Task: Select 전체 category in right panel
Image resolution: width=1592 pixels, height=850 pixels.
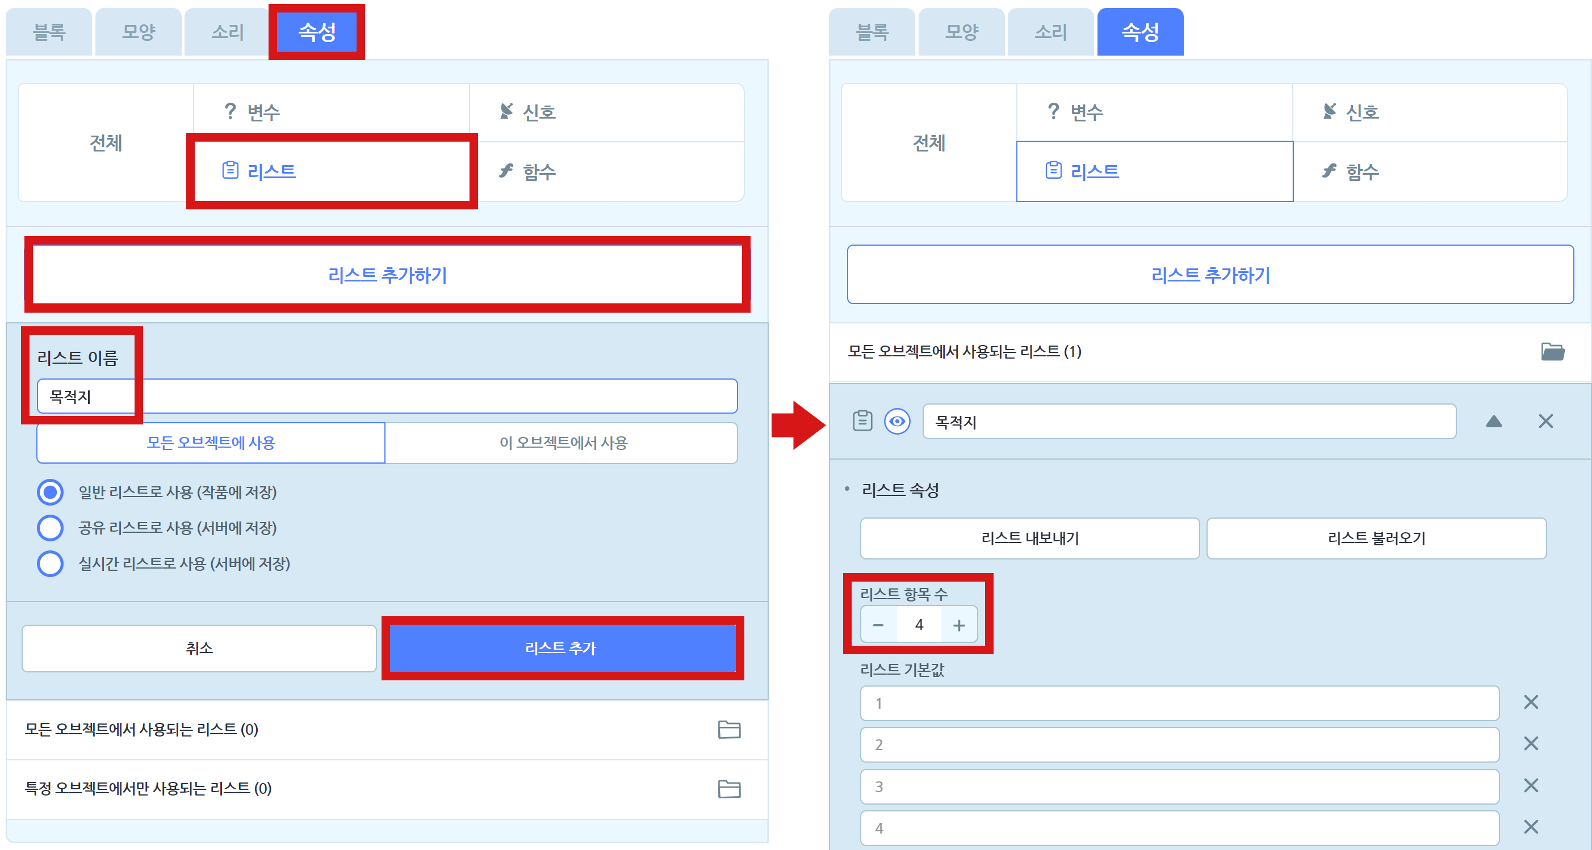Action: pyautogui.click(x=929, y=142)
